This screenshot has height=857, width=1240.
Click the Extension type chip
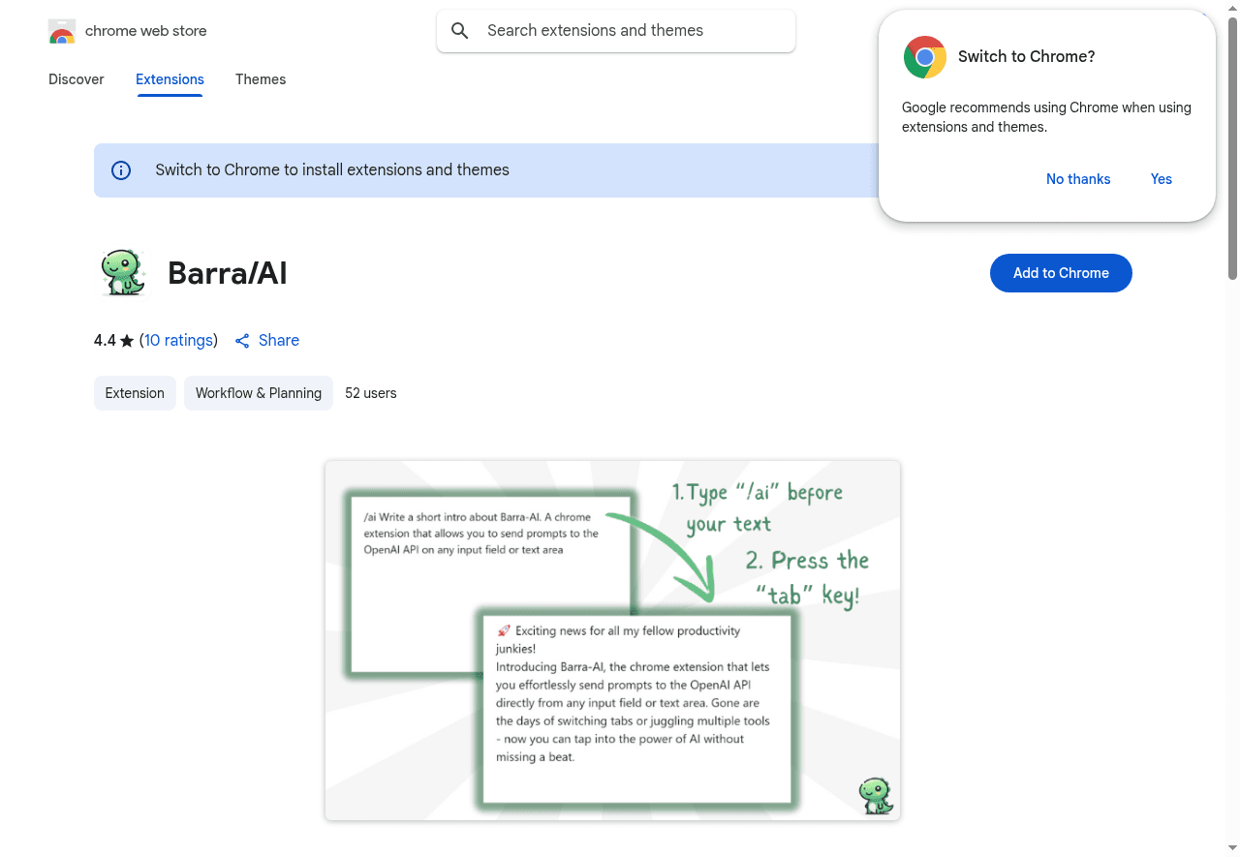point(135,393)
